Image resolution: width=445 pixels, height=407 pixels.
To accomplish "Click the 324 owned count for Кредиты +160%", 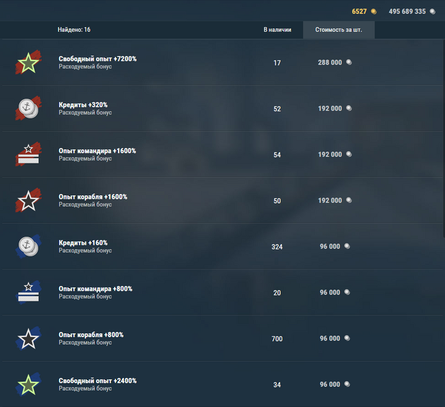I will tap(277, 247).
